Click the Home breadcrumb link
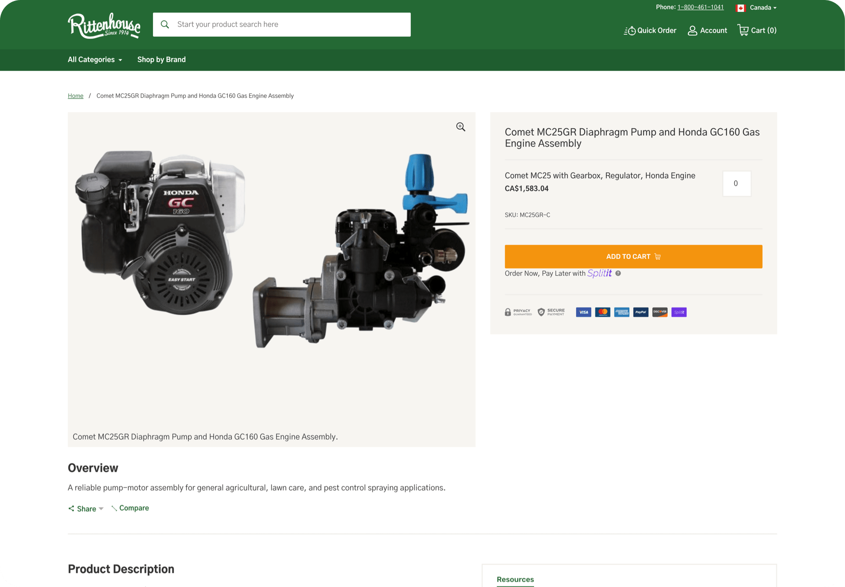This screenshot has height=587, width=845. (x=76, y=96)
